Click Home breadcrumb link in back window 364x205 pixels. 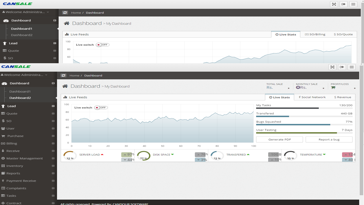tap(76, 13)
